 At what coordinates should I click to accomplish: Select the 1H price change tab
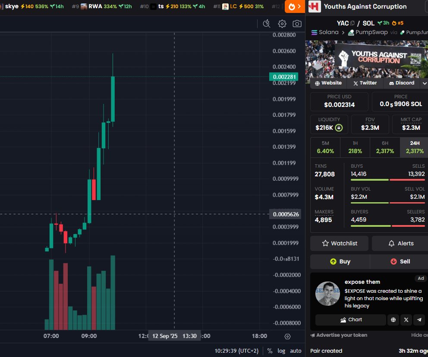coord(355,147)
